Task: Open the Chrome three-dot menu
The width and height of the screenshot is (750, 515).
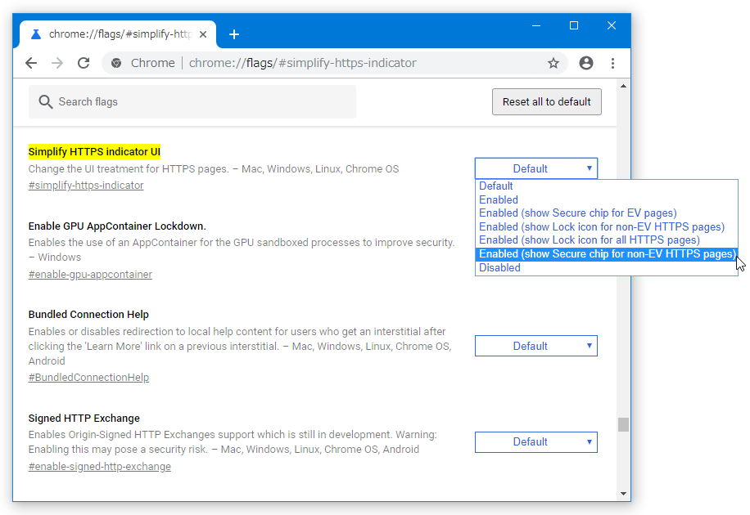Action: click(x=612, y=63)
